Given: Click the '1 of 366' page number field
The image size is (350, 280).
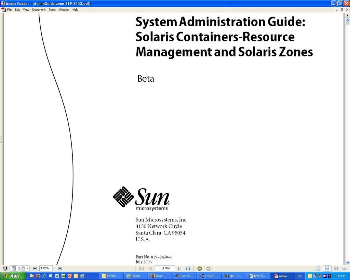Looking at the screenshot, I should pos(165,268).
